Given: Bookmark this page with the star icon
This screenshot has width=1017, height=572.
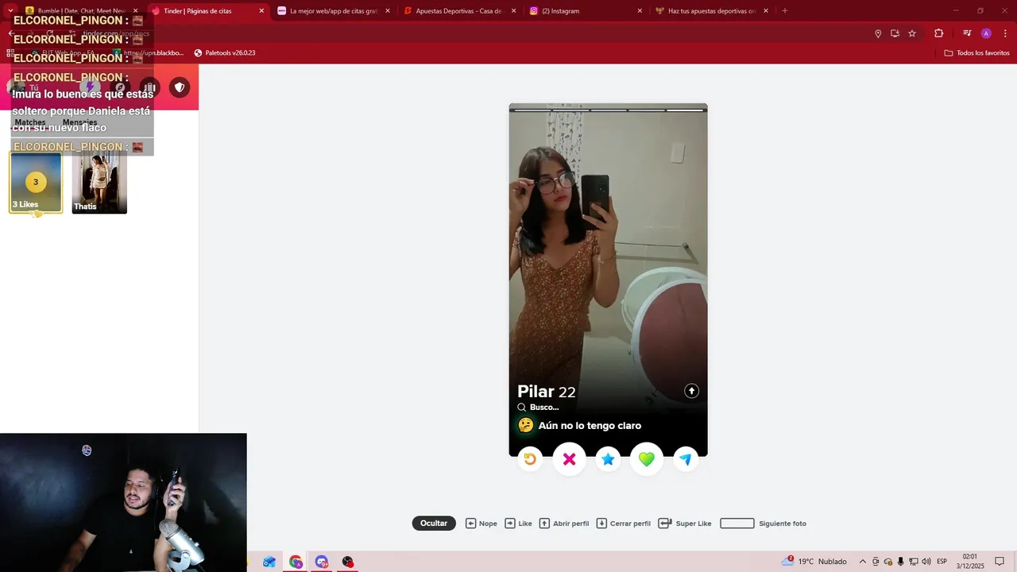Looking at the screenshot, I should click(x=912, y=33).
